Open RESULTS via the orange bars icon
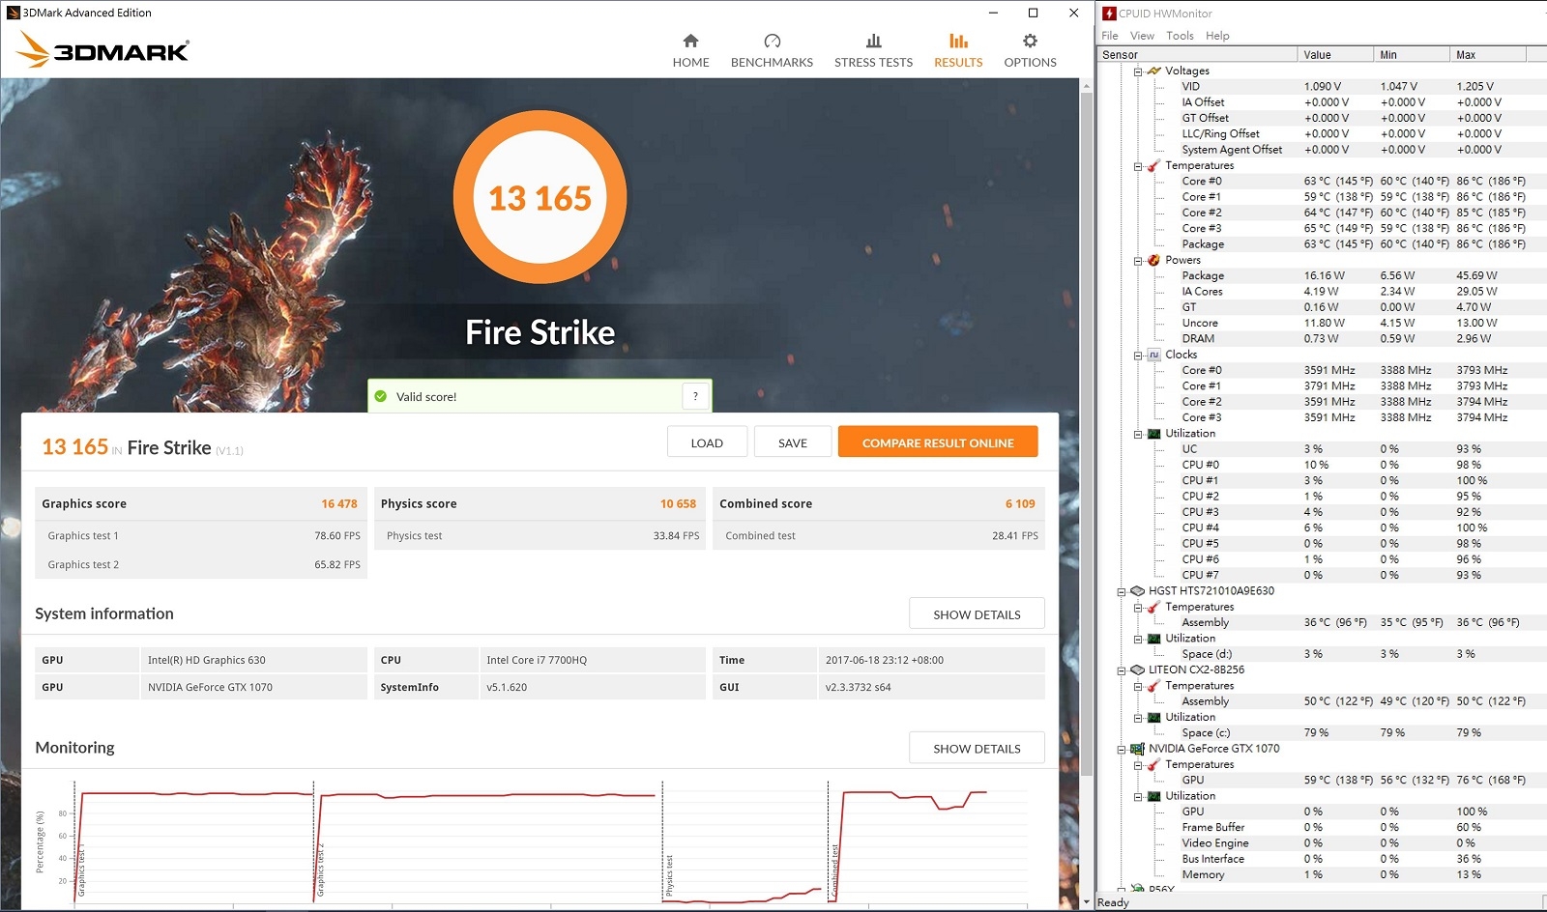 pyautogui.click(x=958, y=41)
